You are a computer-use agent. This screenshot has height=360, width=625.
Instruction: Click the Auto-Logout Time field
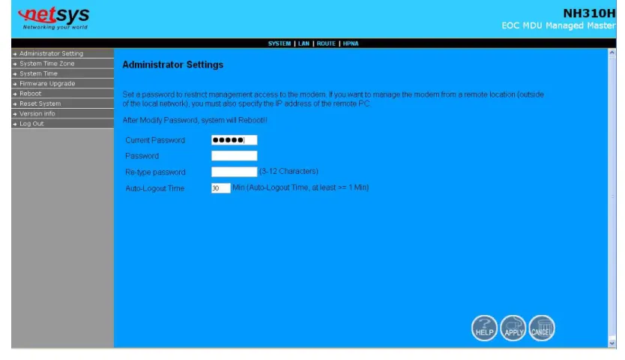click(221, 188)
